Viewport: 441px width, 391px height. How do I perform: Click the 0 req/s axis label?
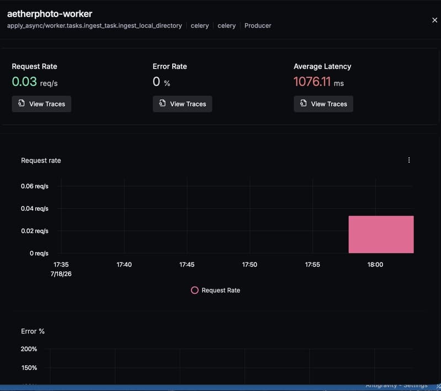click(39, 253)
